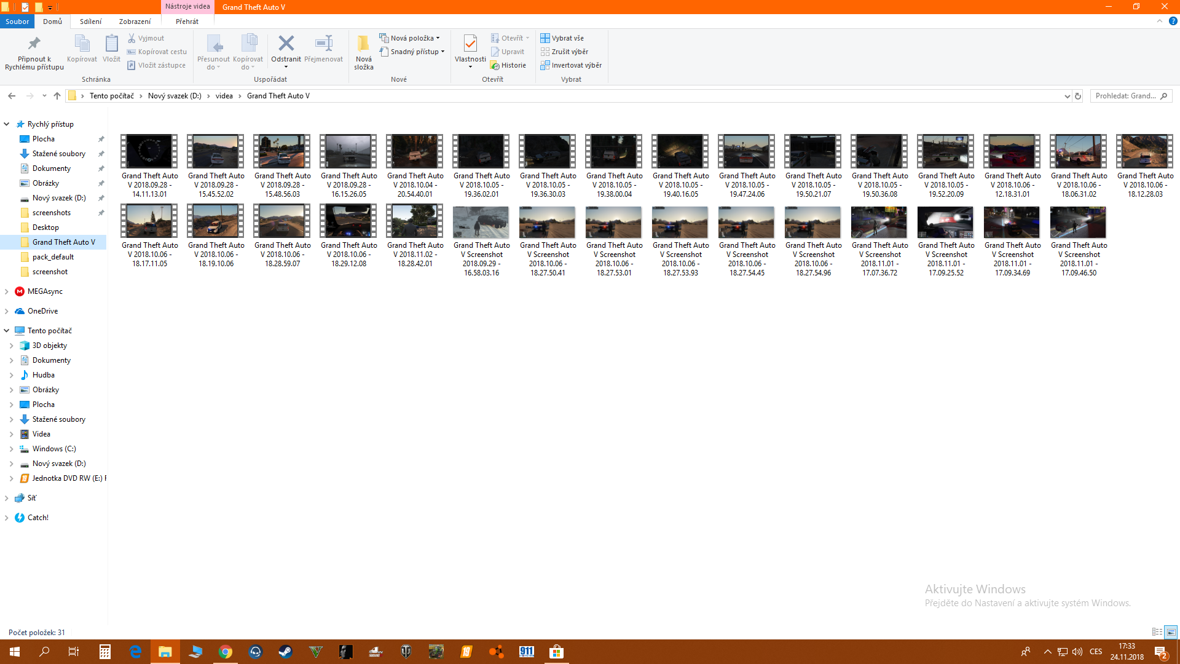1180x664 pixels.
Task: Open the Soubor menu
Action: 17,22
